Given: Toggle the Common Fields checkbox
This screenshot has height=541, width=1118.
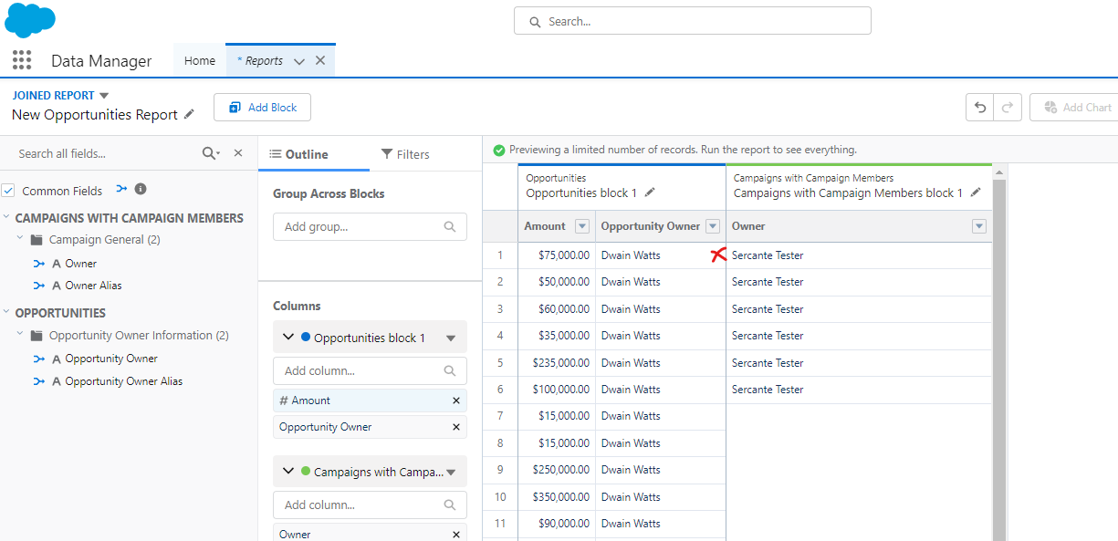Looking at the screenshot, I should 8,191.
